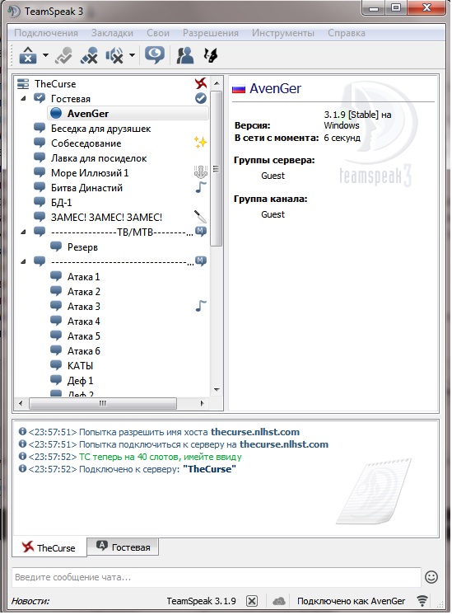This screenshot has width=452, height=615.
Task: Close the news ticker X icon
Action: (x=252, y=601)
